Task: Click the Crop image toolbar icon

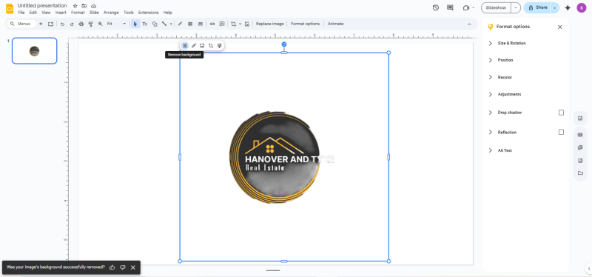Action: (233, 24)
